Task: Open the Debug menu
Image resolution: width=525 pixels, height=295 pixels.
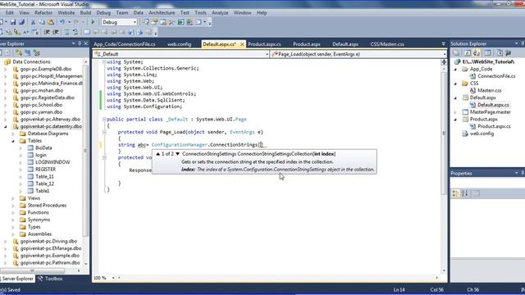Action: coord(103,13)
